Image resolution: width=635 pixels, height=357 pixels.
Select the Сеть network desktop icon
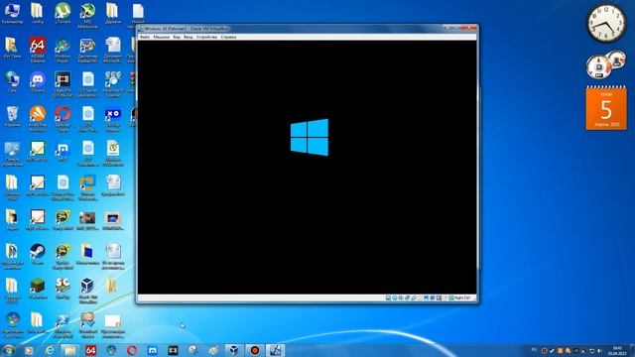click(x=12, y=82)
